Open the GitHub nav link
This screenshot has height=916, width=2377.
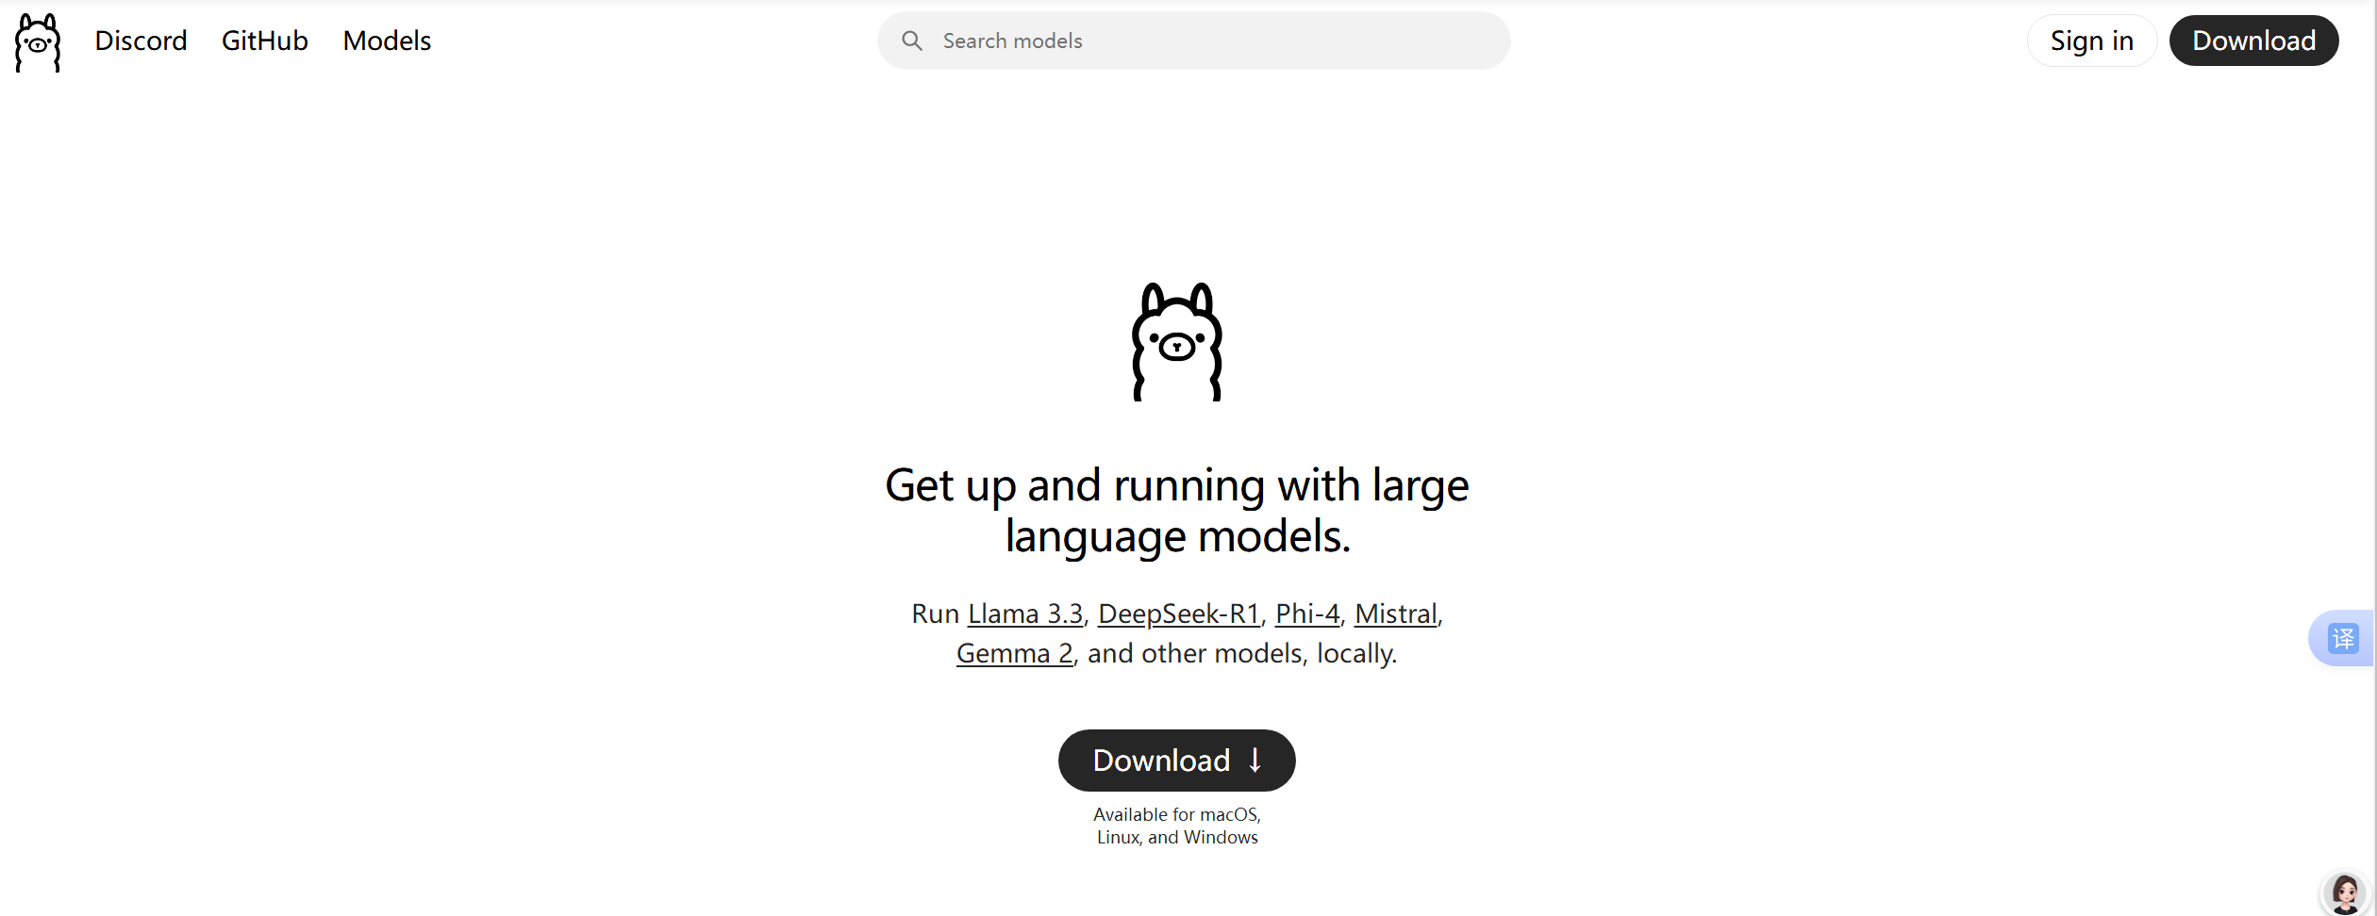[265, 41]
